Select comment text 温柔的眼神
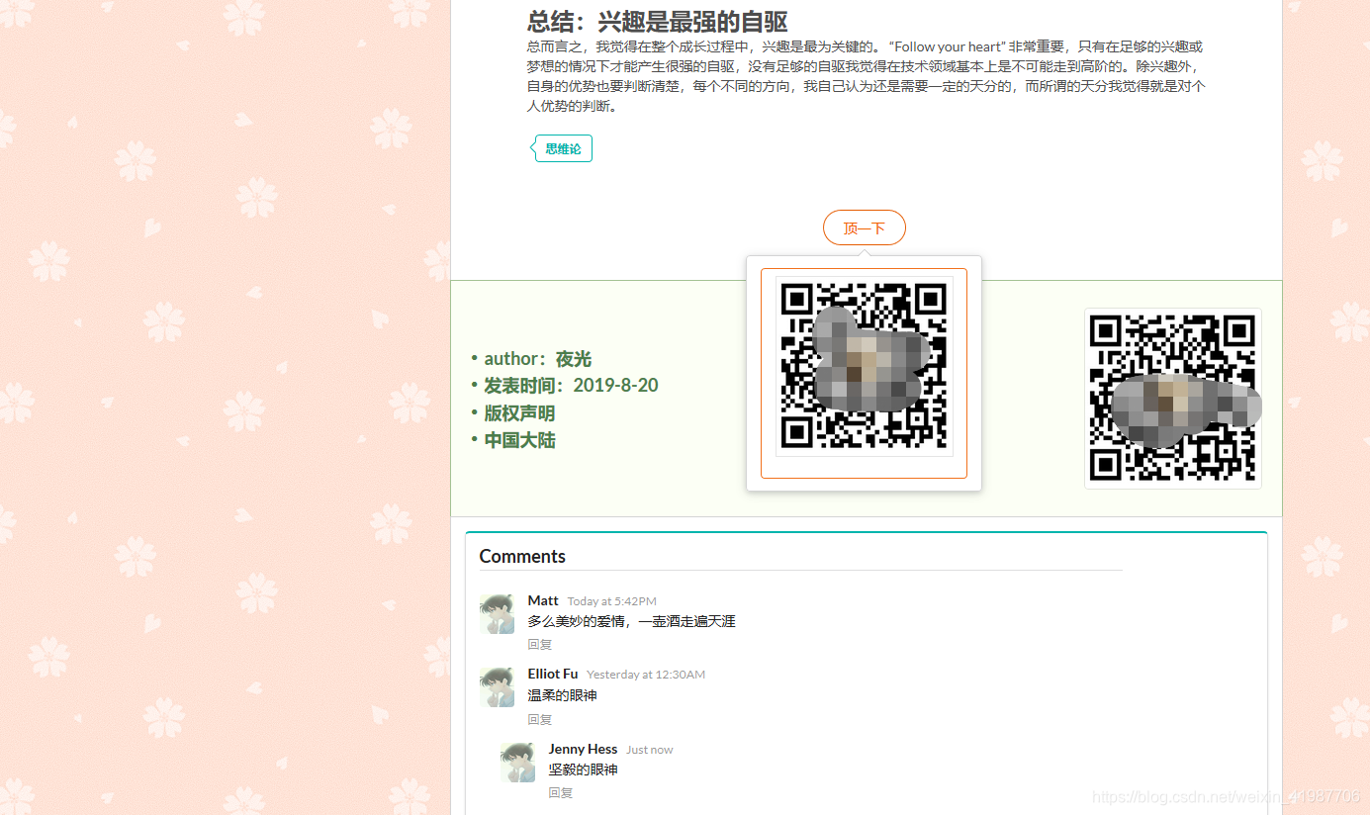This screenshot has height=815, width=1370. pyautogui.click(x=562, y=695)
